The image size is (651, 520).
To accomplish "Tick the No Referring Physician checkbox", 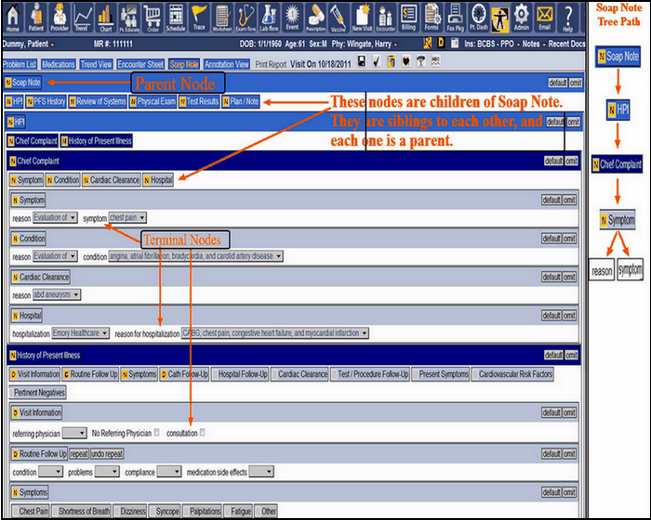I will pos(156,432).
